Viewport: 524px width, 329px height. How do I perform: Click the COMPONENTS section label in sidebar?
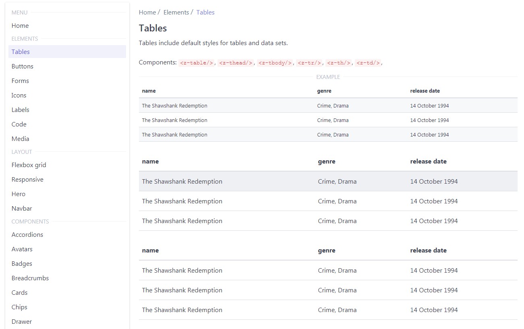tap(30, 221)
